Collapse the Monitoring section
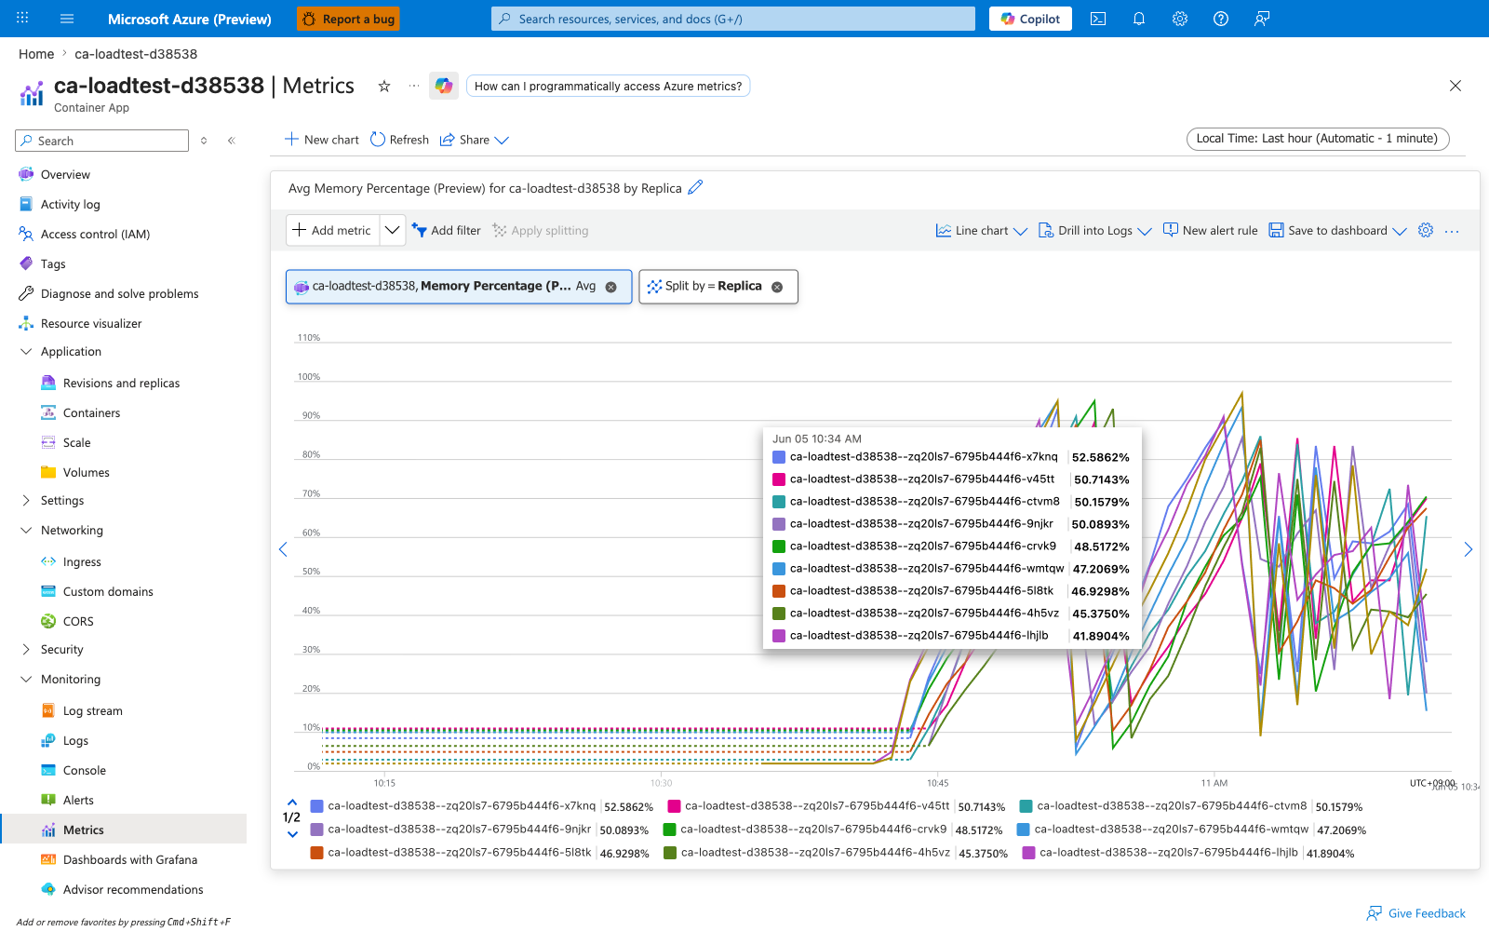 26,679
